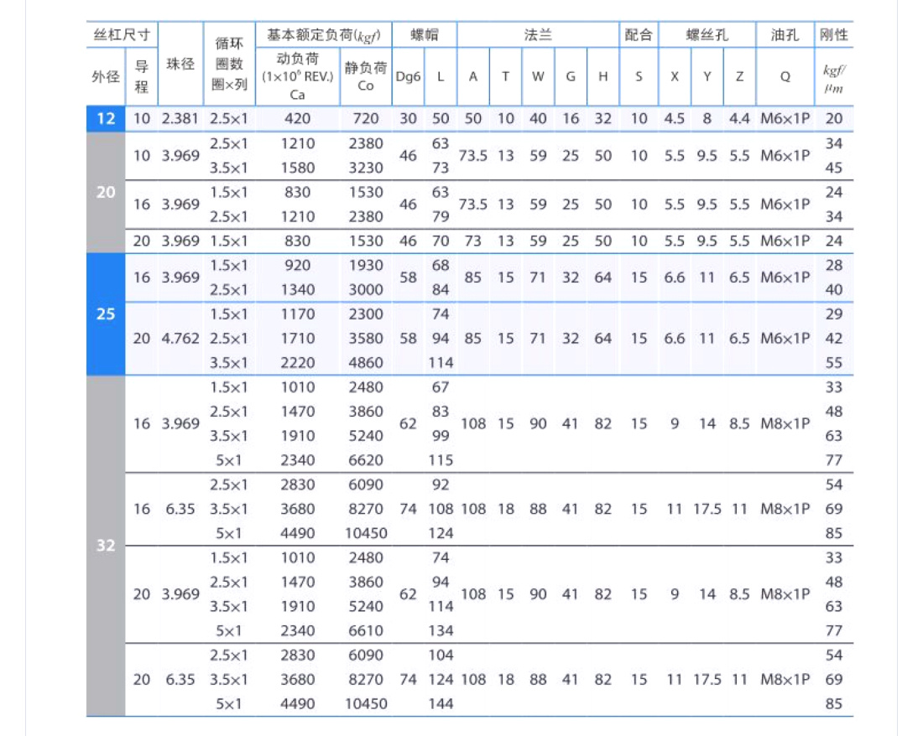The image size is (923, 736).
Task: Click static load value 3000
Action: pos(366,290)
